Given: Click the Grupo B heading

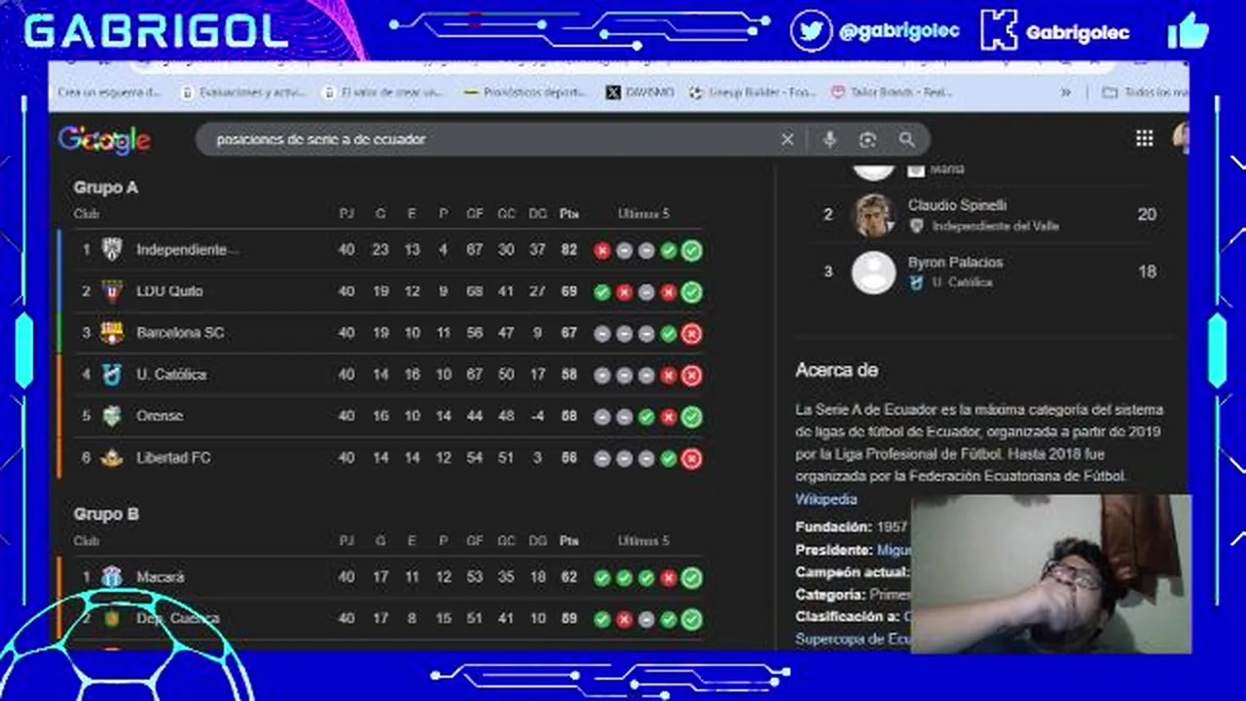Looking at the screenshot, I should [x=105, y=514].
